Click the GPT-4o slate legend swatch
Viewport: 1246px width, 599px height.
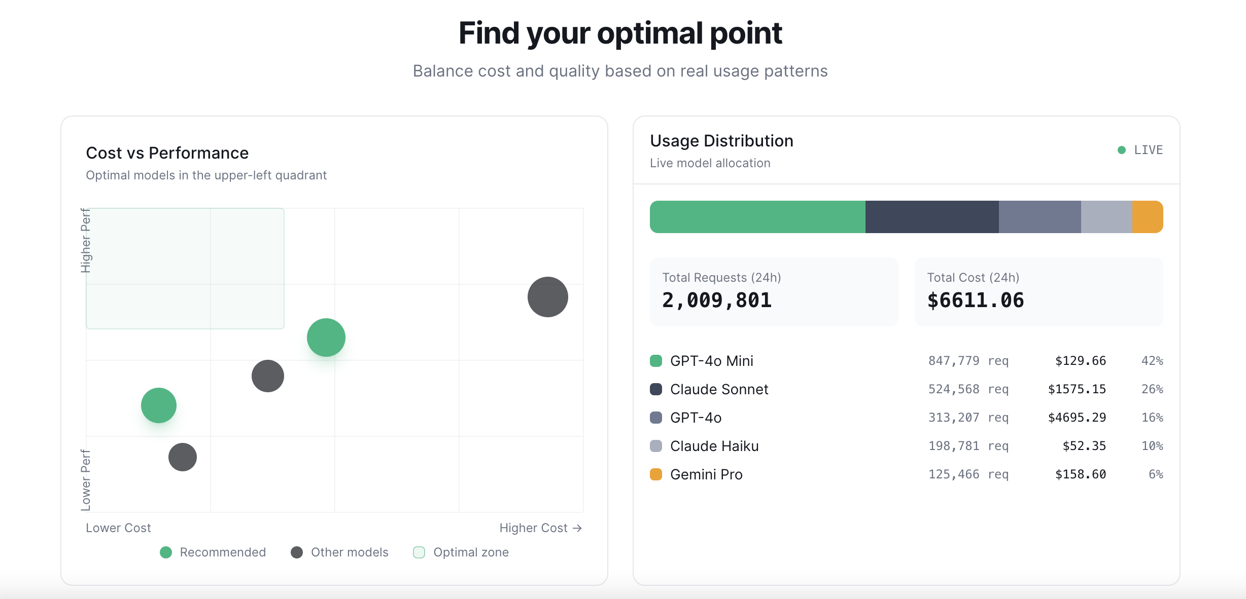click(x=656, y=418)
